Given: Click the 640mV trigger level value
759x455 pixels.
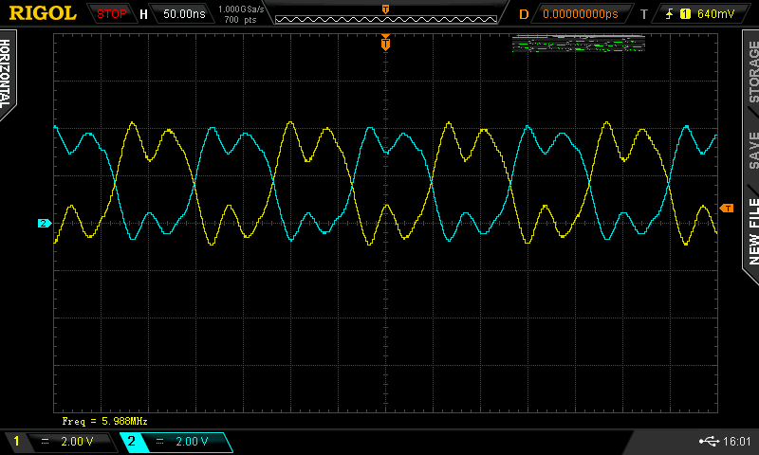Looking at the screenshot, I should point(715,14).
